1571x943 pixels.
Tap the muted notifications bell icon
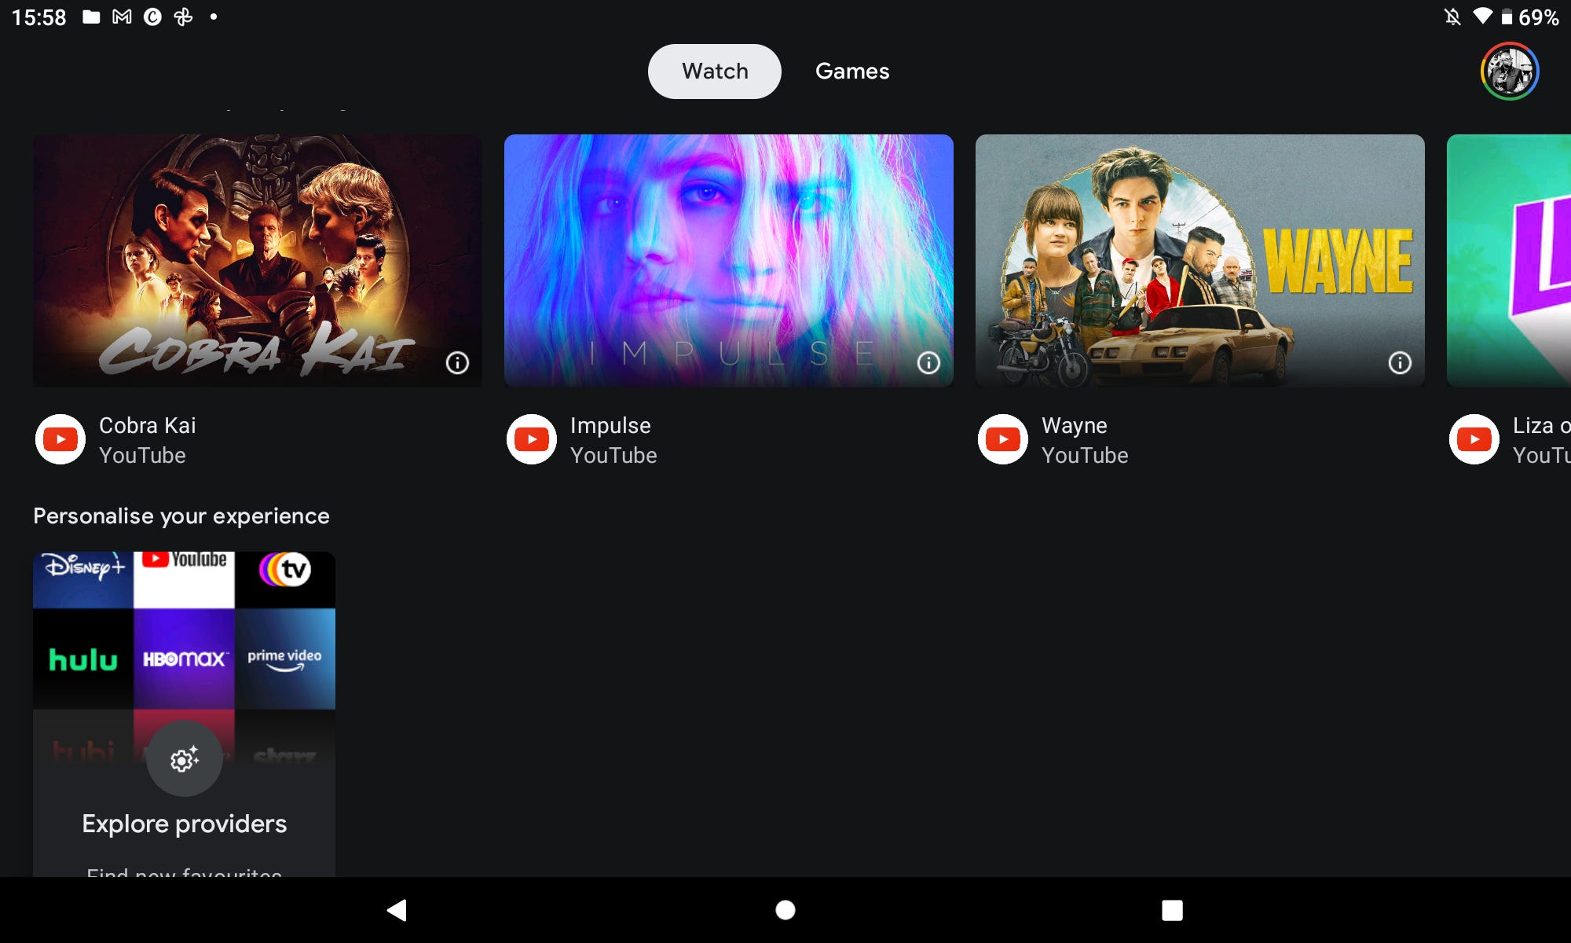(x=1452, y=17)
